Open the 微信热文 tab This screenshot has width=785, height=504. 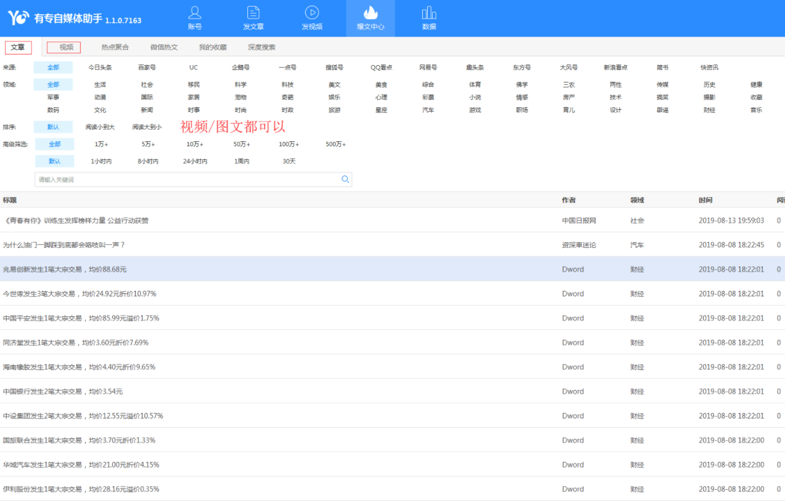164,47
